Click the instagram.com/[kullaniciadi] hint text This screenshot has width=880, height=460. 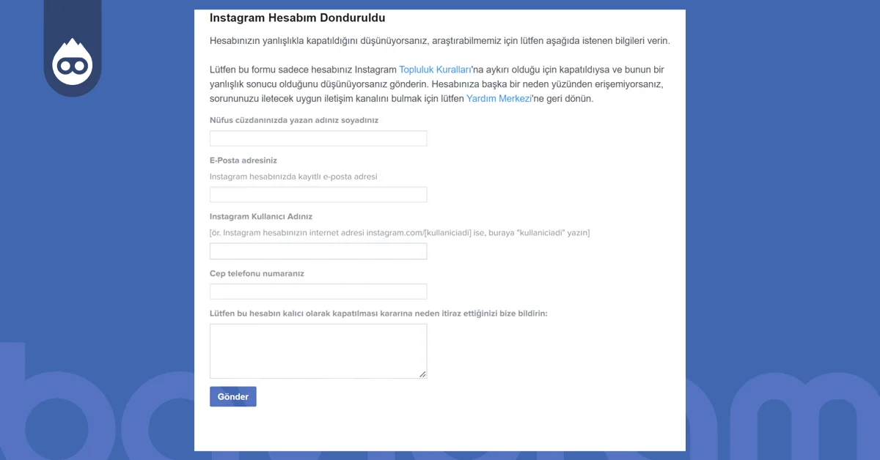[400, 232]
